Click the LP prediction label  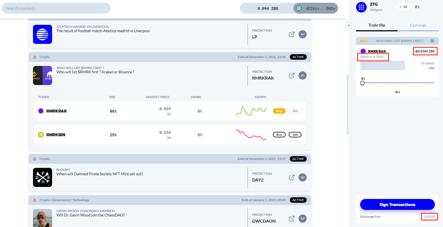tap(255, 37)
